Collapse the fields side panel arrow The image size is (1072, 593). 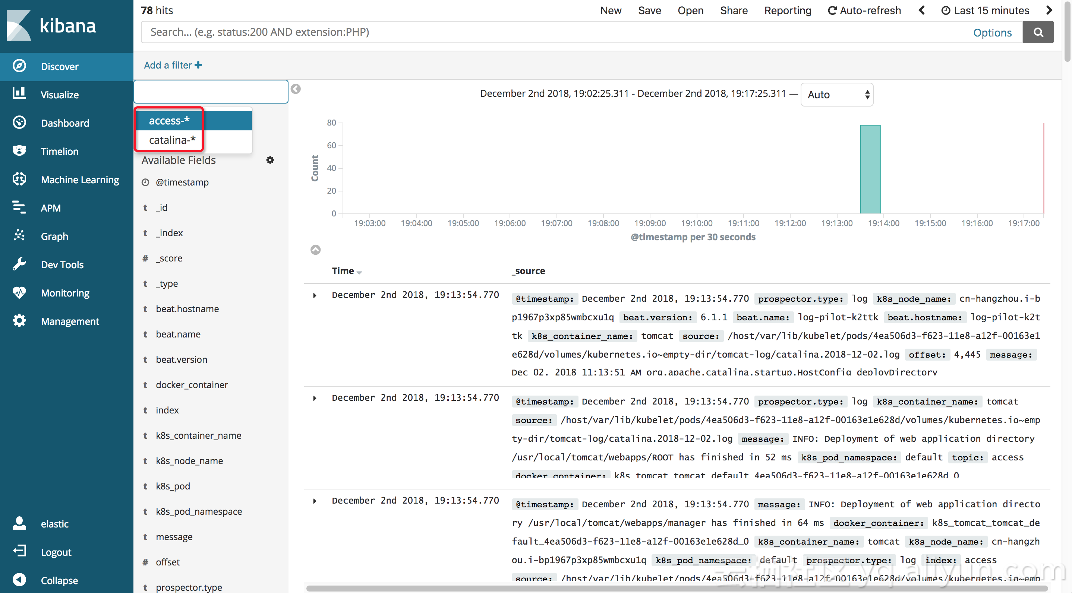coord(296,89)
